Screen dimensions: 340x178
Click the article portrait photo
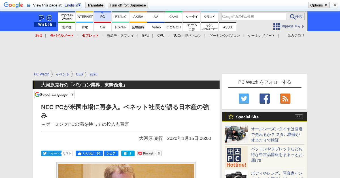pos(126,171)
